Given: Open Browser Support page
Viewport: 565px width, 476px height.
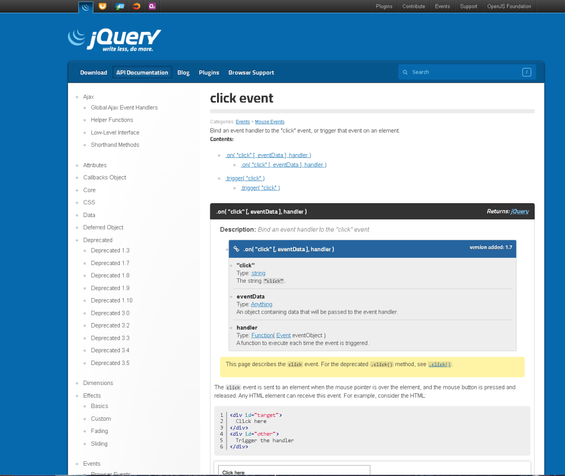Looking at the screenshot, I should point(251,72).
